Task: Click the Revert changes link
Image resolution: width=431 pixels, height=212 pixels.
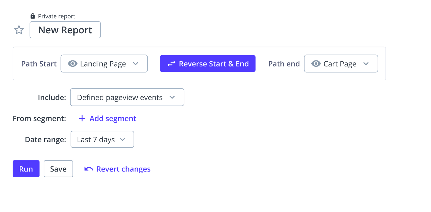Action: 123,169
